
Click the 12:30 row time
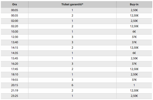pos(14,37)
